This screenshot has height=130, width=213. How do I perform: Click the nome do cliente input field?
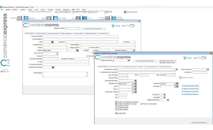(x=81, y=36)
